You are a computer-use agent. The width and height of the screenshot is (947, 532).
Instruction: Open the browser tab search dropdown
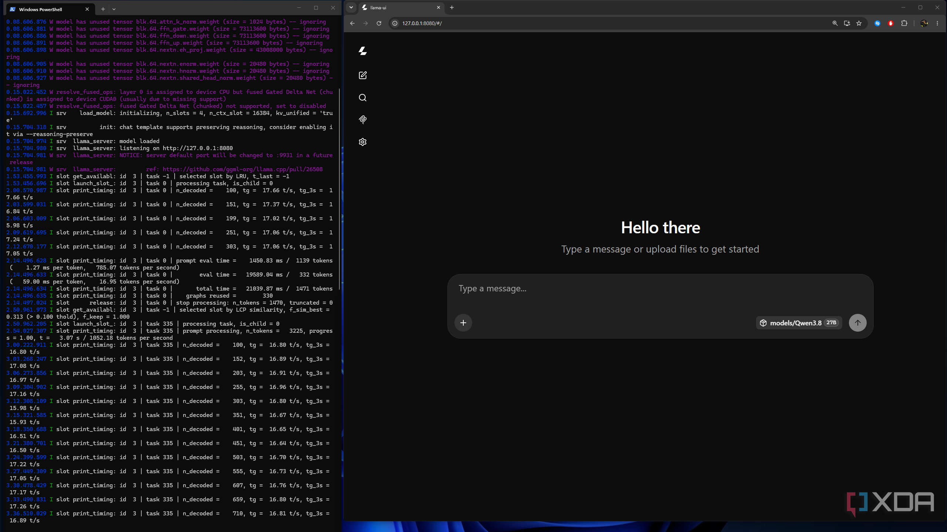pyautogui.click(x=351, y=7)
